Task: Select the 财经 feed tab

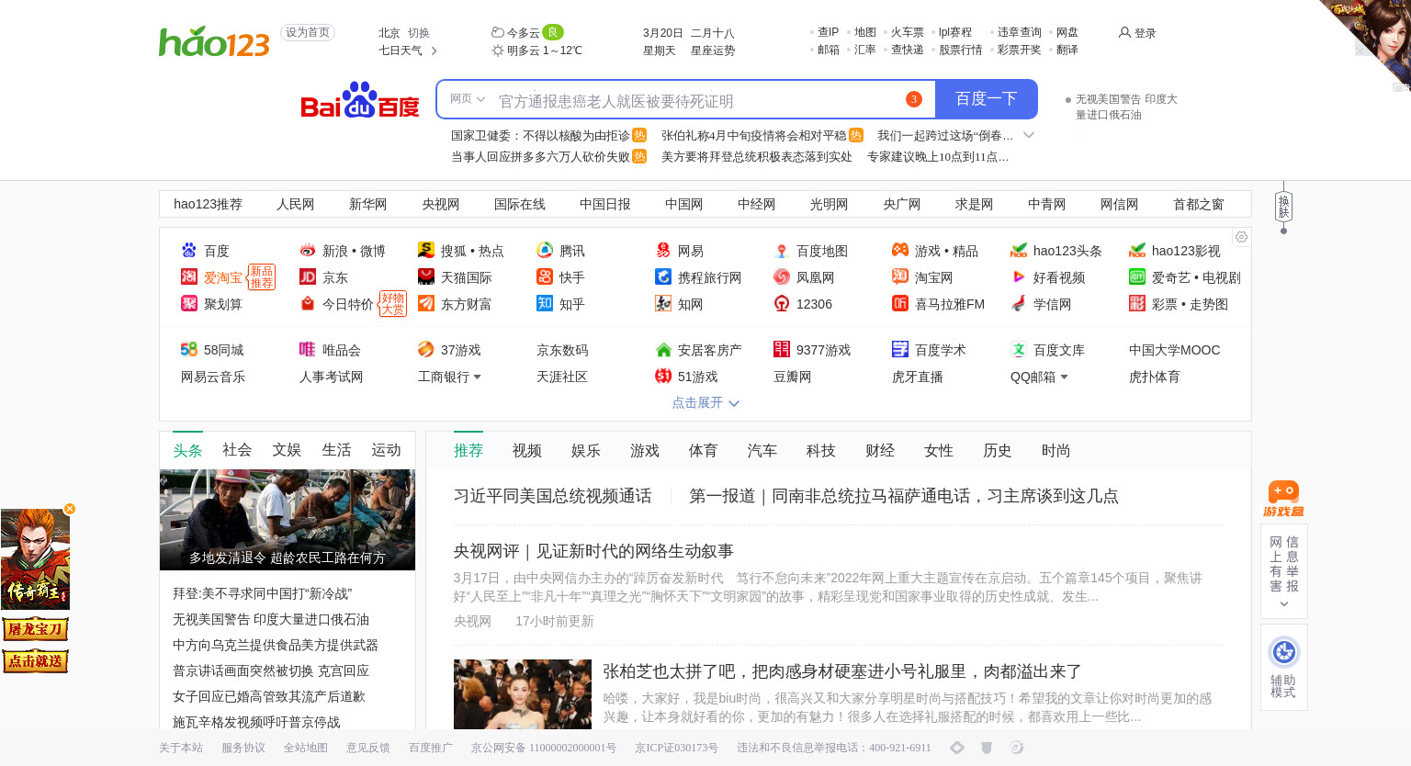Action: click(880, 450)
